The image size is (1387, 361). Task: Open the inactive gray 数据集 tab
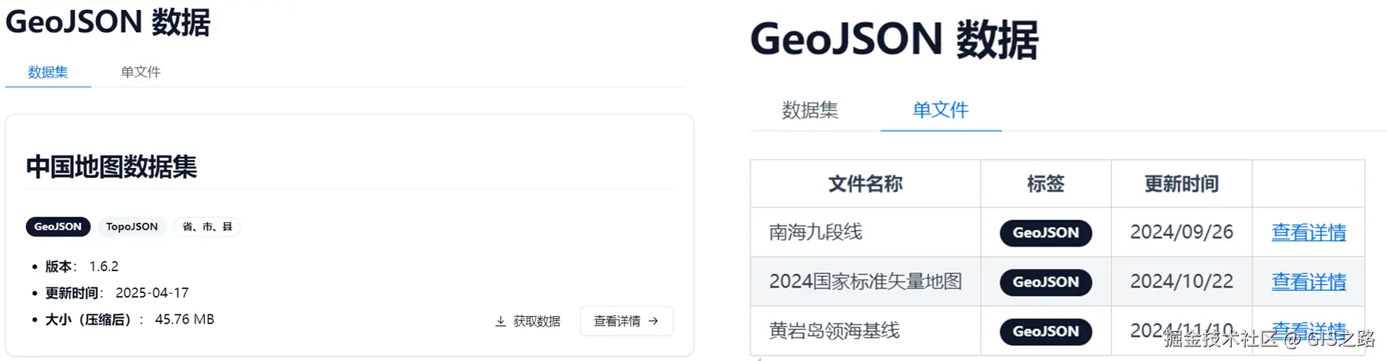click(x=809, y=110)
